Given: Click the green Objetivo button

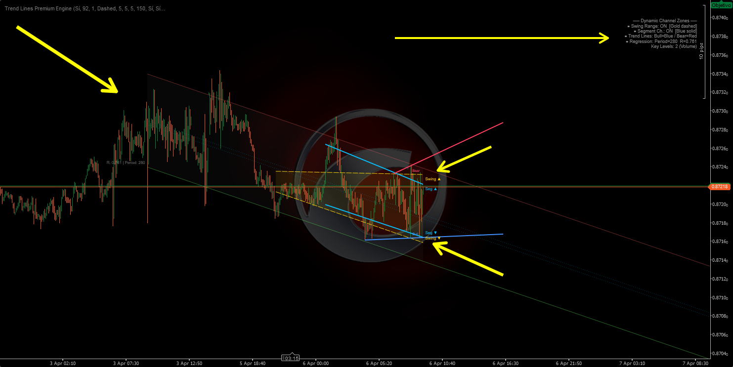Looking at the screenshot, I should click(721, 5).
